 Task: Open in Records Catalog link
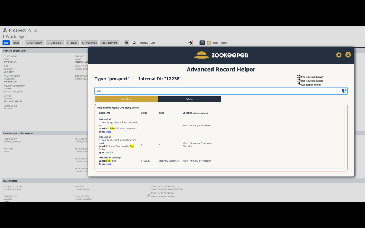pos(311,81)
